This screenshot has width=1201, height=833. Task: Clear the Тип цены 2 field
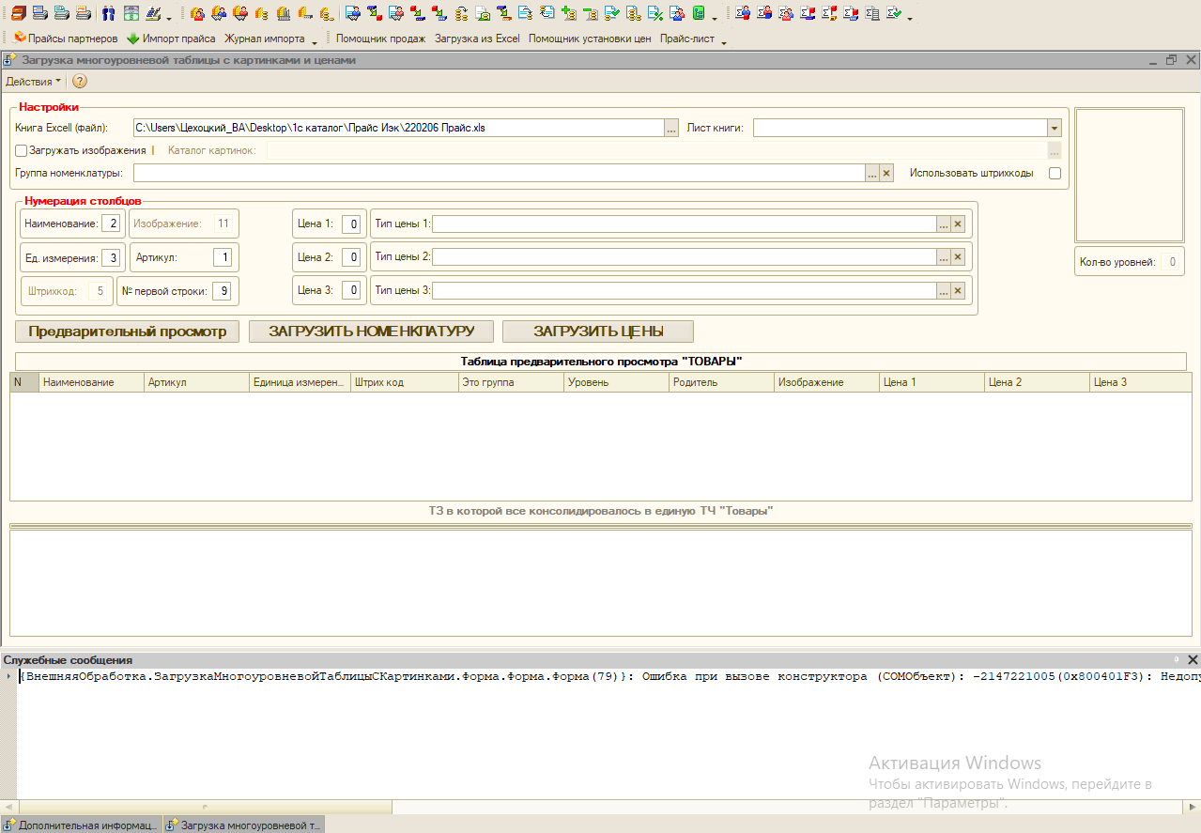958,257
